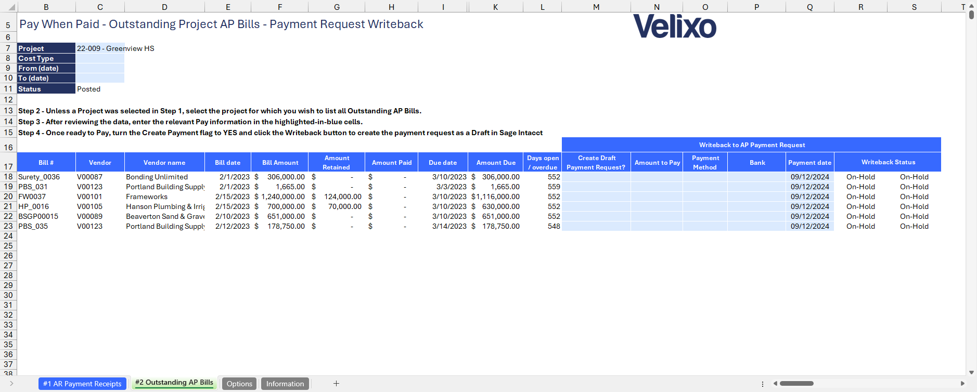Image resolution: width=977 pixels, height=392 pixels.
Task: Click the Velixo logo
Action: click(x=675, y=26)
